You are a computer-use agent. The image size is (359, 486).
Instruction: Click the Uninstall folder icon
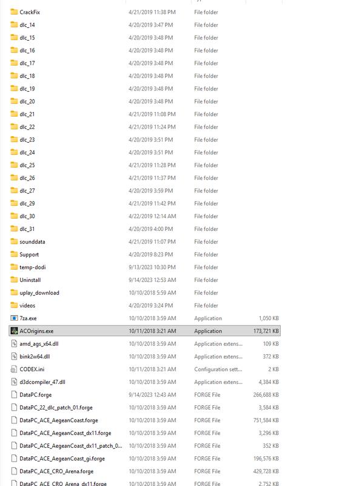point(14,279)
